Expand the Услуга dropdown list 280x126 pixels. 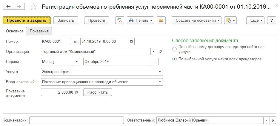point(160,72)
